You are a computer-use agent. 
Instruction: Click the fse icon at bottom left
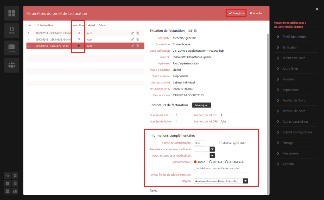point(7,175)
